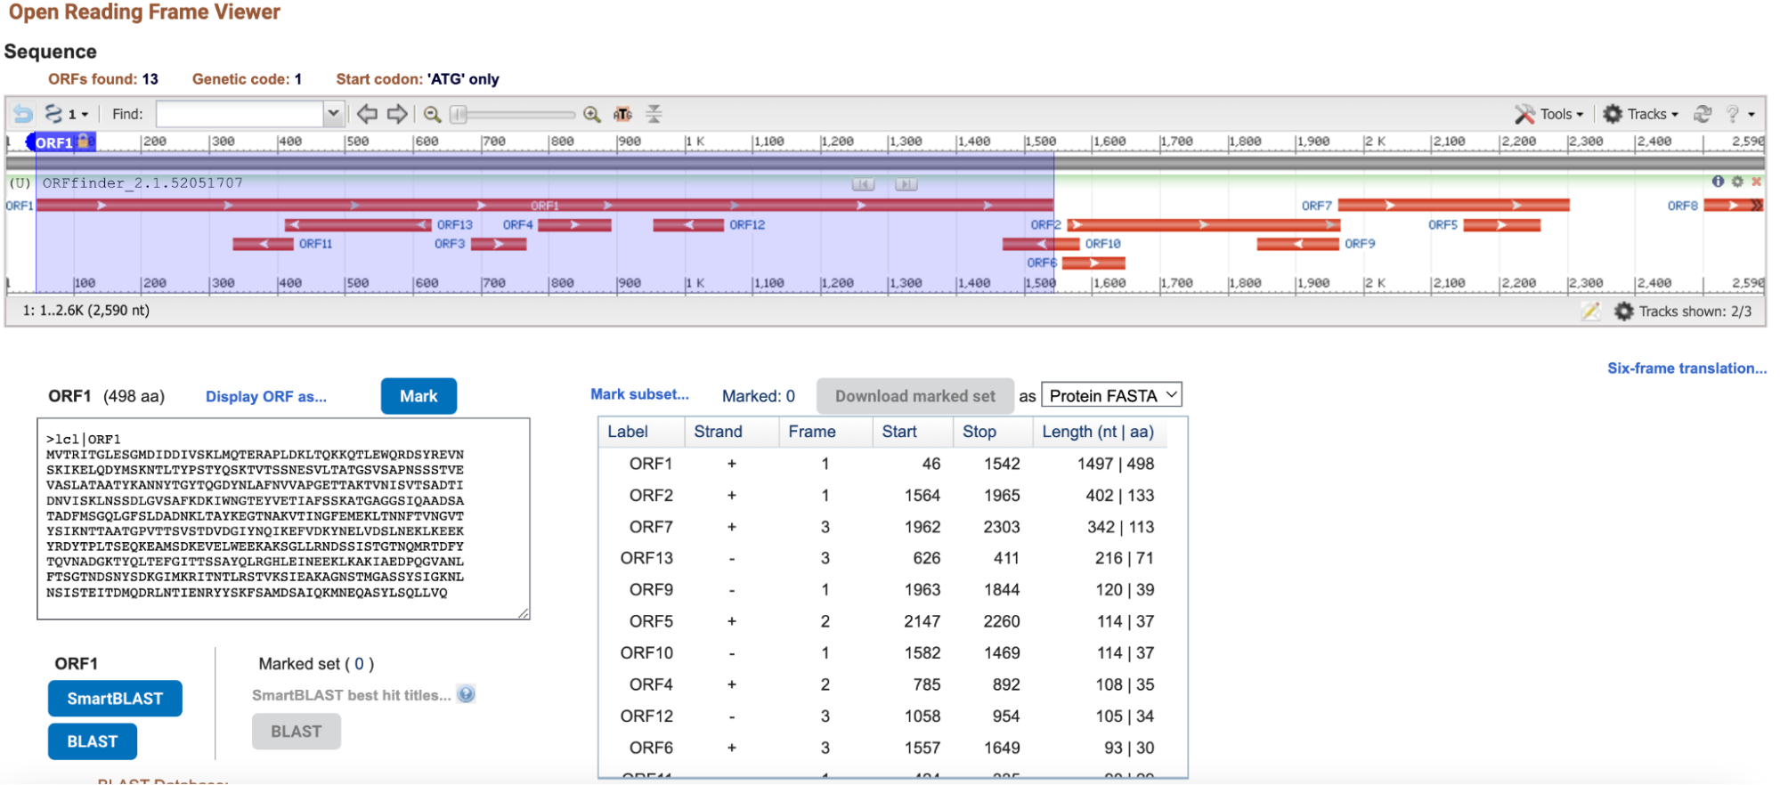Image resolution: width=1780 pixels, height=785 pixels.
Task: Click the back/undo navigation arrow icon
Action: (23, 114)
